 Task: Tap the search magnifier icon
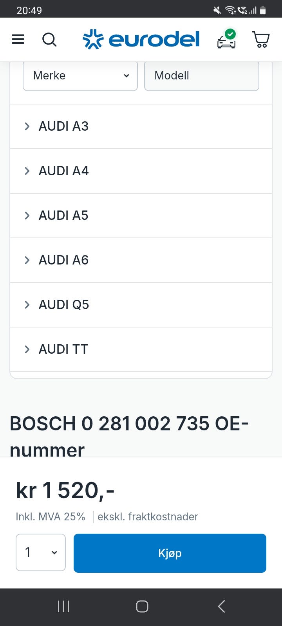(x=49, y=40)
